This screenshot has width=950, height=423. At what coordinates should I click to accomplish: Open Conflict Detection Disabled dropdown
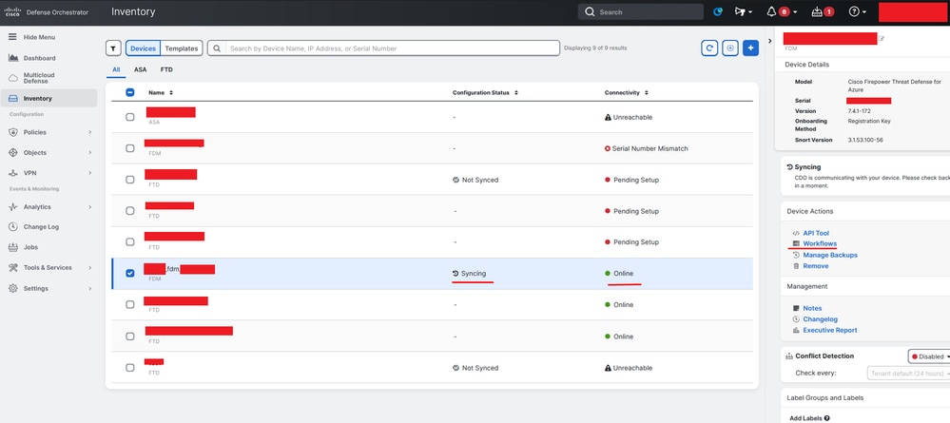coord(929,356)
